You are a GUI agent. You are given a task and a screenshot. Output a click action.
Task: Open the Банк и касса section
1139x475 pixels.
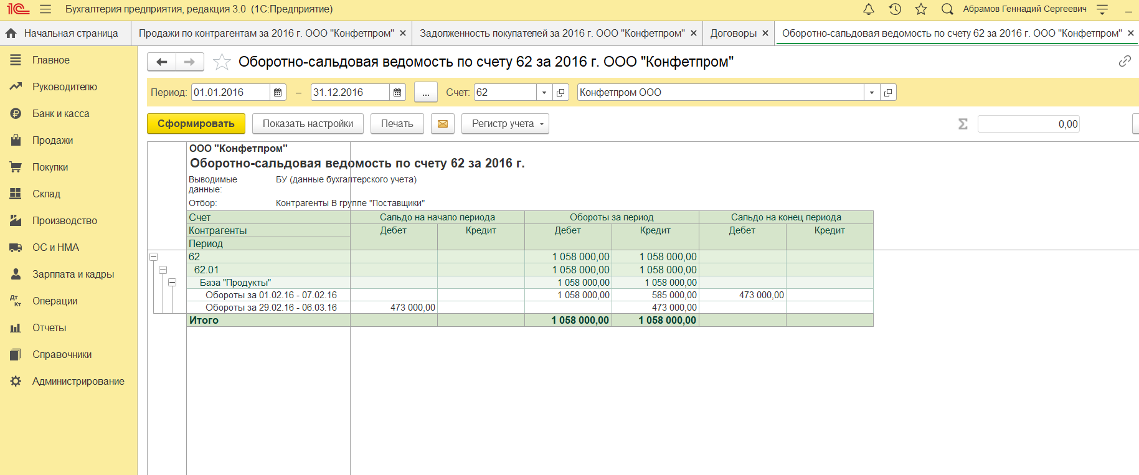click(x=60, y=114)
